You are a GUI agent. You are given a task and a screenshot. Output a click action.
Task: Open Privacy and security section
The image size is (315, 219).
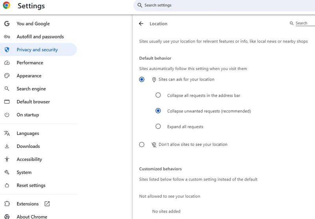click(x=38, y=50)
